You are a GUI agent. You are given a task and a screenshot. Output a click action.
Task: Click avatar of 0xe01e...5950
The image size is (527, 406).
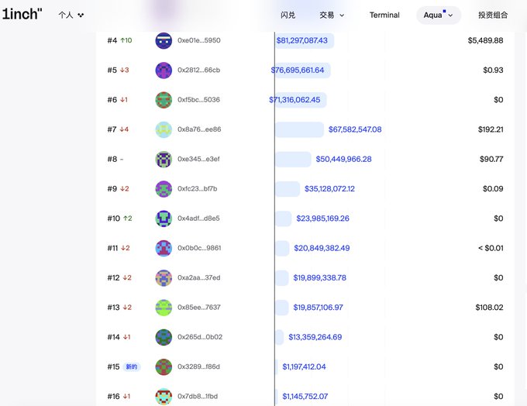[164, 40]
